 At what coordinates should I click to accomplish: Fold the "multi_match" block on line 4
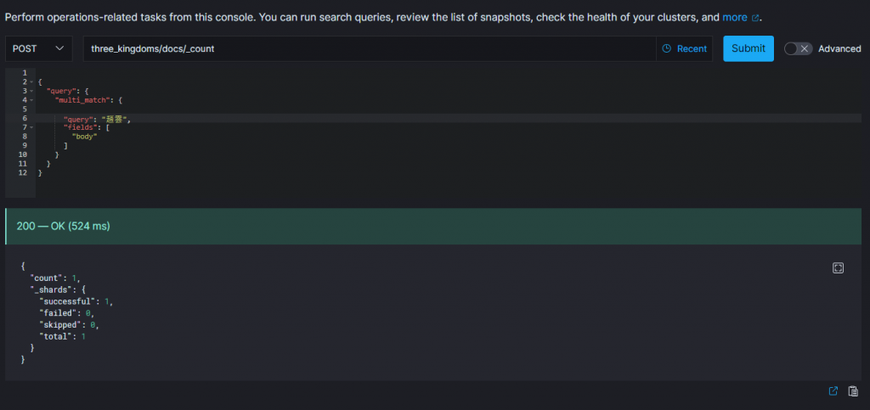31,100
